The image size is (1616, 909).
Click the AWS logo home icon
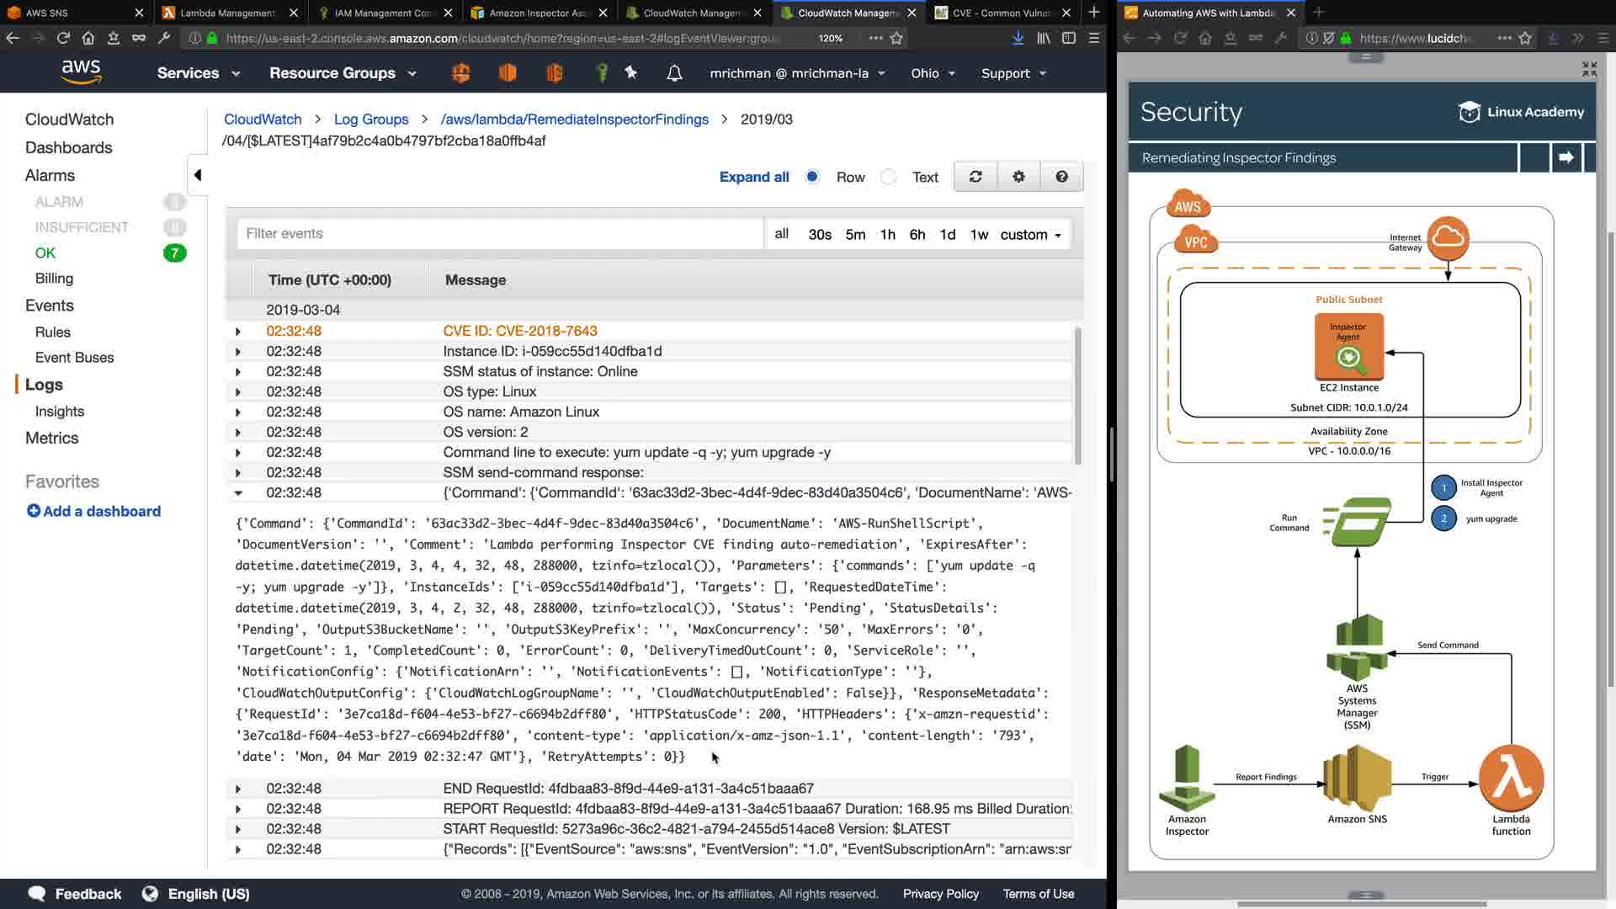click(x=81, y=72)
